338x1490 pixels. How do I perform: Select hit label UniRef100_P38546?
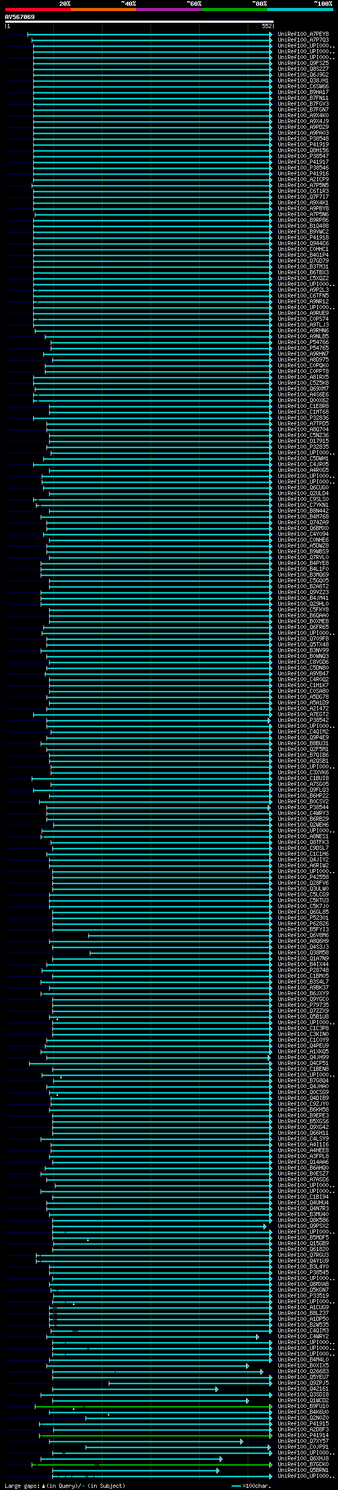tap(303, 168)
